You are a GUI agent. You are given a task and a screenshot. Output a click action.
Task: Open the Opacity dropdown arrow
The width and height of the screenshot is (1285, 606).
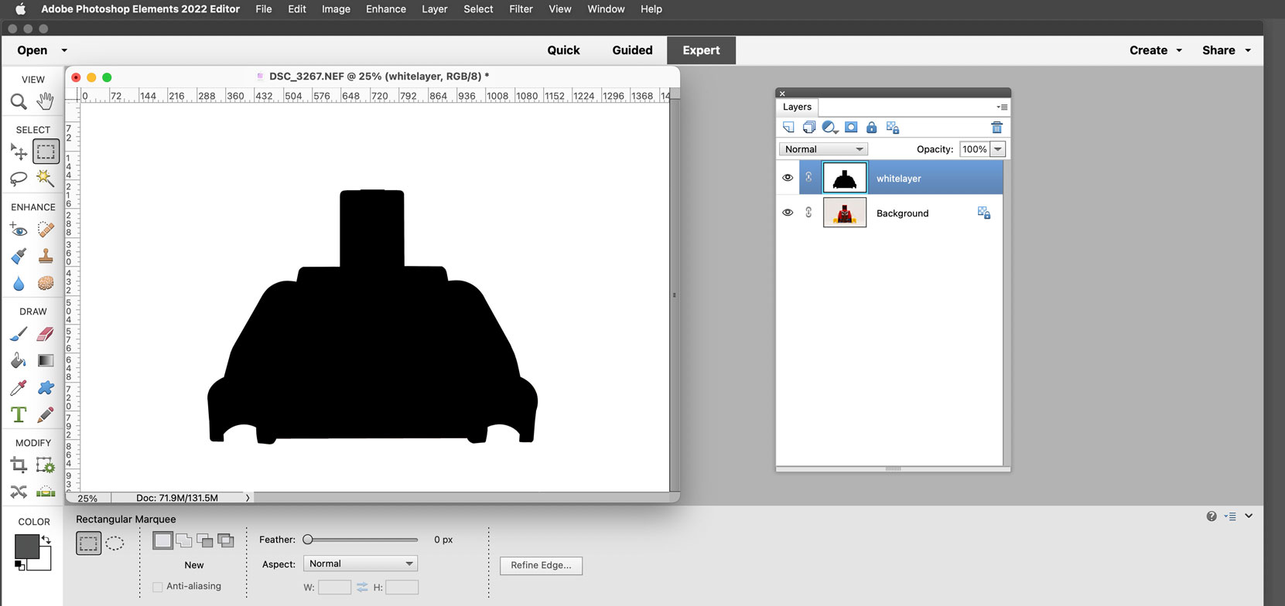click(998, 149)
